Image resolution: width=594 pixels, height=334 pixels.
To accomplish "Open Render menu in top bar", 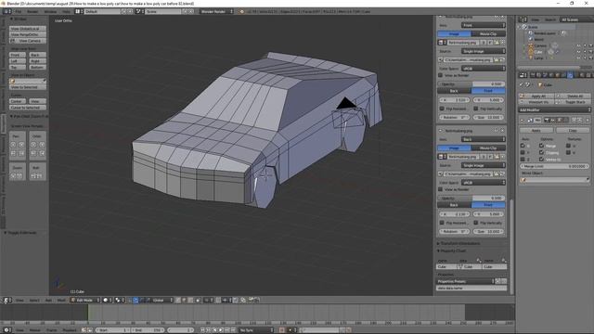I will pos(32,11).
